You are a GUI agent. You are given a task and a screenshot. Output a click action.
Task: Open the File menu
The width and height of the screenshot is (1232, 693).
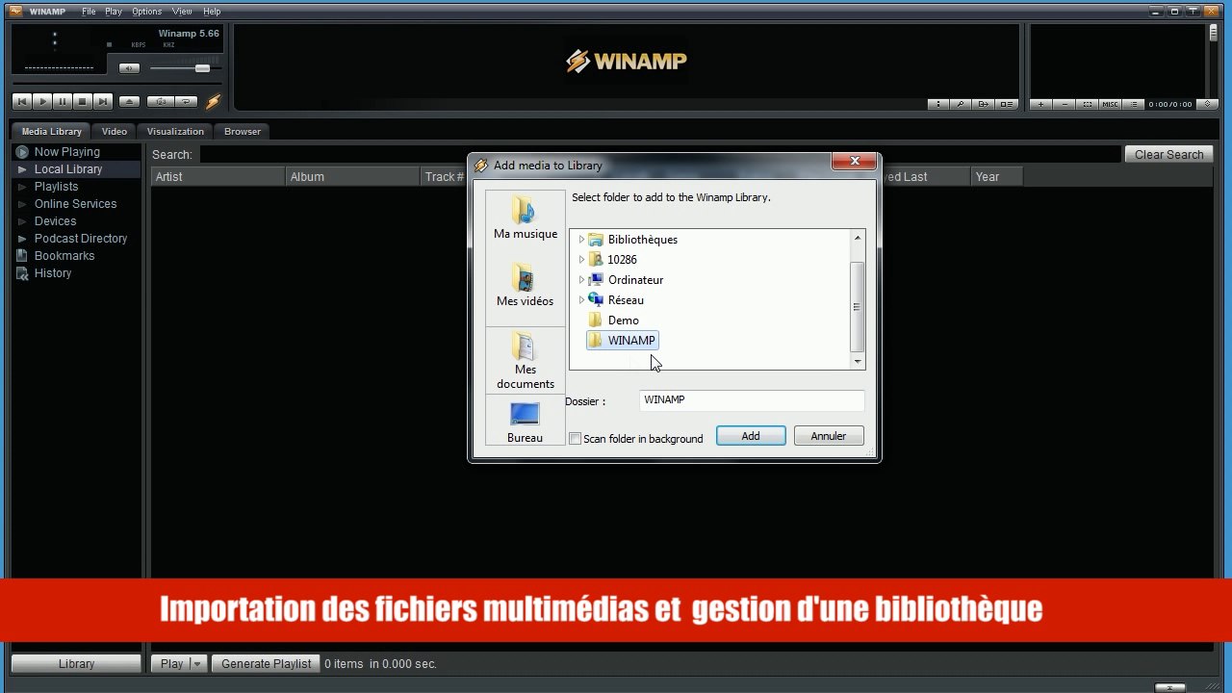tap(89, 12)
